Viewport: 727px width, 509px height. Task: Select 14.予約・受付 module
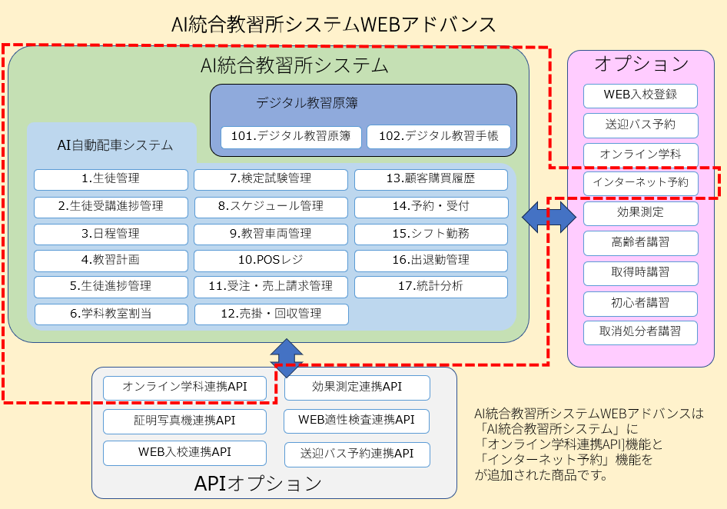coord(430,206)
